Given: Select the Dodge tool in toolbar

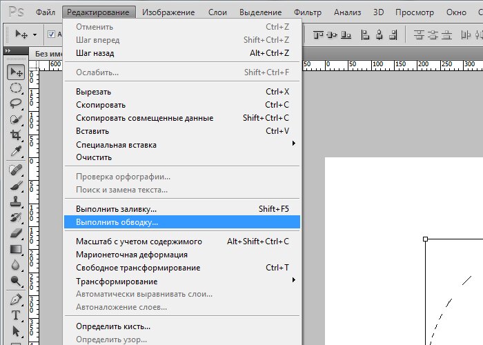Looking at the screenshot, I should click(16, 280).
